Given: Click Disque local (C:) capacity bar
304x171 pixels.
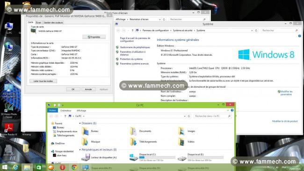Looking at the screenshot, I should coord(157,157).
